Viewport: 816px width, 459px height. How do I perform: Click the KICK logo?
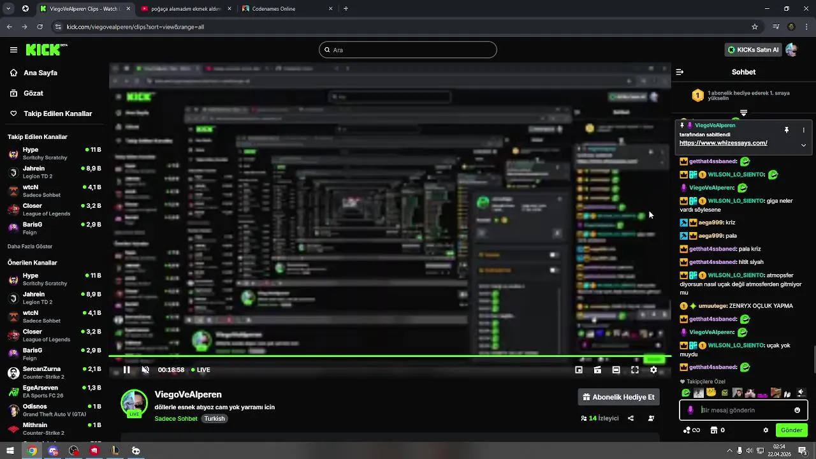(x=47, y=50)
